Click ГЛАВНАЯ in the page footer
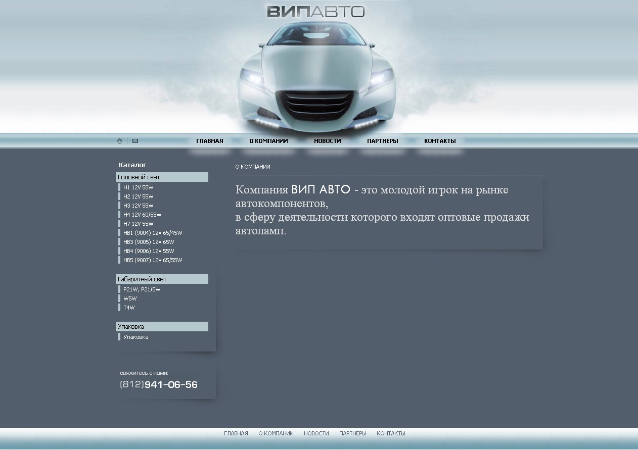This screenshot has height=450, width=638. (x=236, y=433)
